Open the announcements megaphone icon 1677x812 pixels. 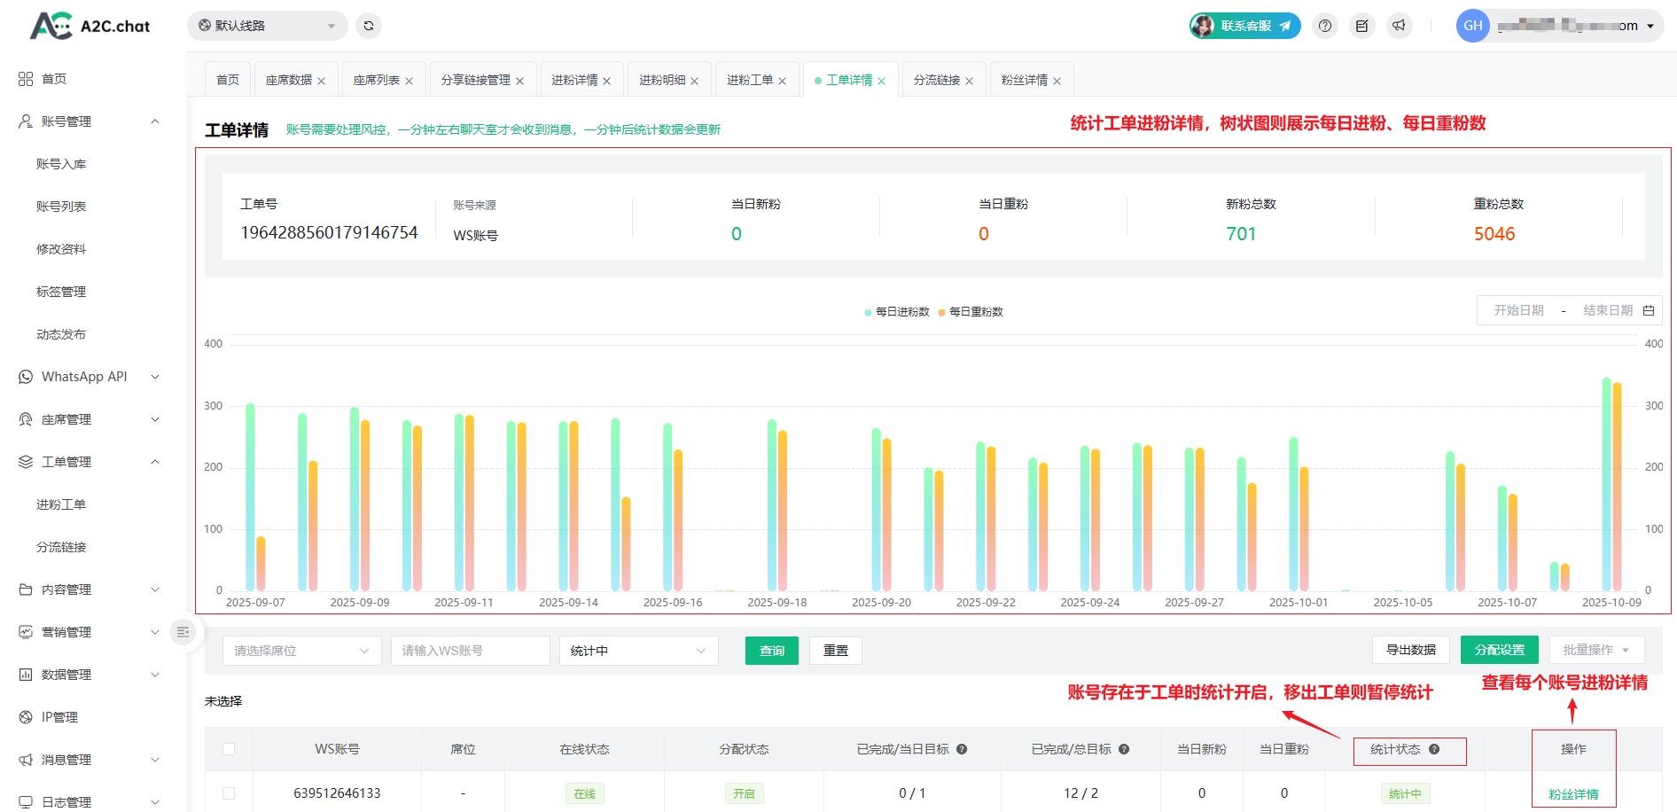(x=1399, y=26)
